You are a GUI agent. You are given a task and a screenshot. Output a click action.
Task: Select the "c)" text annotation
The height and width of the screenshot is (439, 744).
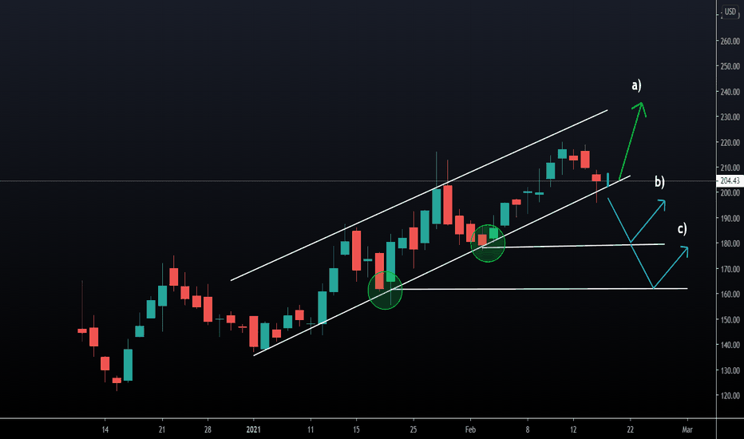coord(682,229)
